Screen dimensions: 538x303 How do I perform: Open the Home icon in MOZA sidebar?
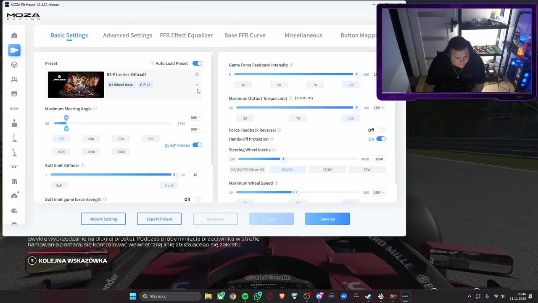coord(14,35)
